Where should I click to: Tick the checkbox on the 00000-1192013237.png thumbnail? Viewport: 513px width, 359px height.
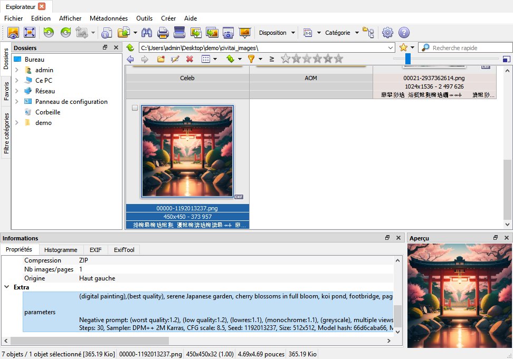[135, 108]
